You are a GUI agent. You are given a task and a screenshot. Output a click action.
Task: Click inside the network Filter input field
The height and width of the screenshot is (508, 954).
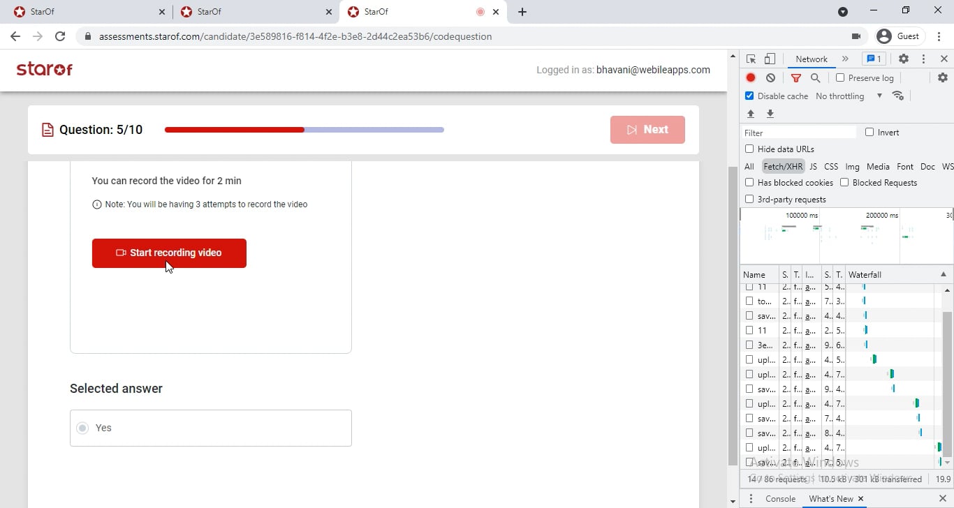[799, 133]
